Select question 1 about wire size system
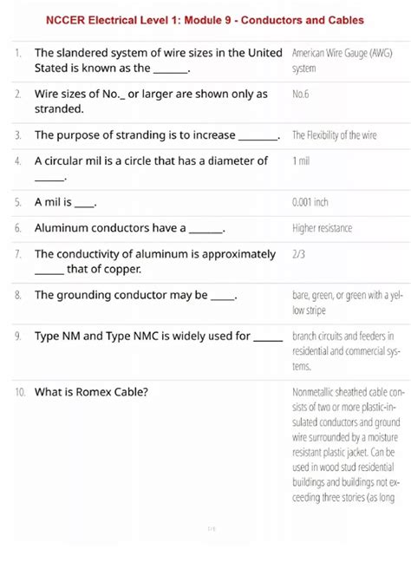 [x=159, y=61]
